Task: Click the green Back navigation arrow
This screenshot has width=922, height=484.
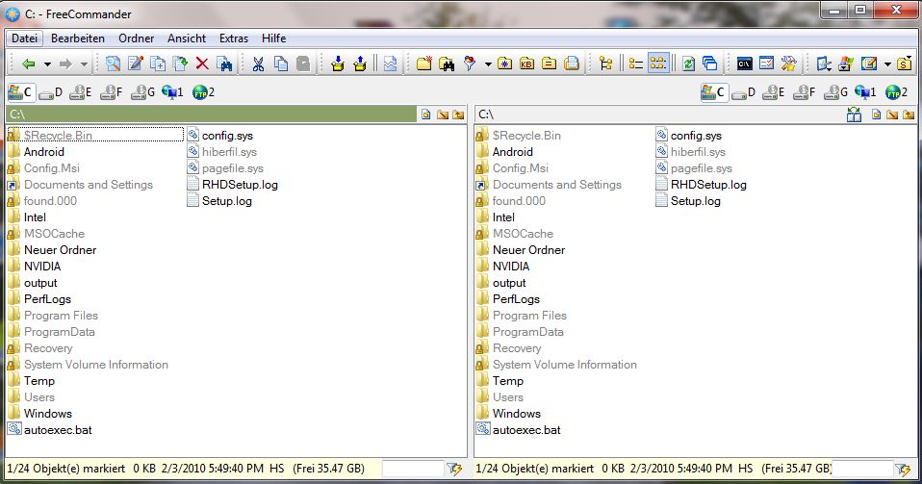Action: tap(28, 64)
